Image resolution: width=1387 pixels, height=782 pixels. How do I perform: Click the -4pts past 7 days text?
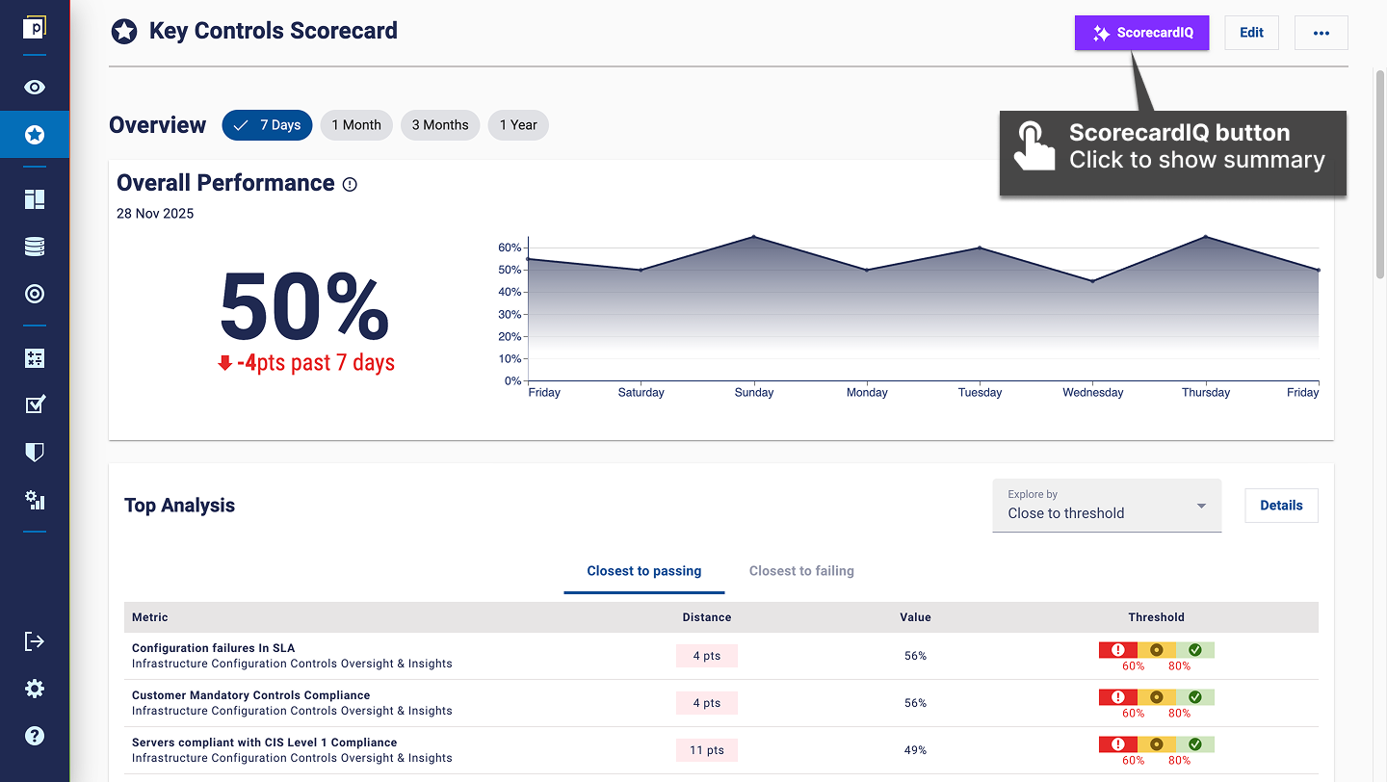click(x=306, y=363)
